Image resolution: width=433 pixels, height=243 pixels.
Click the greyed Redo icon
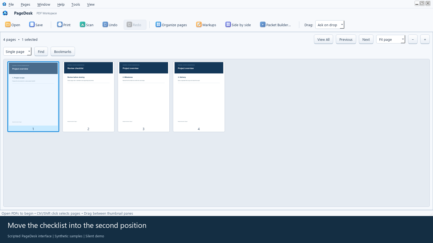(129, 25)
